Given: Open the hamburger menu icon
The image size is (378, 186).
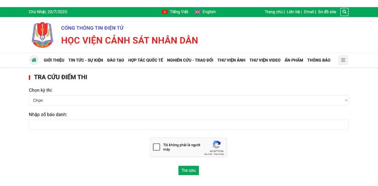Looking at the screenshot, I should 343,60.
